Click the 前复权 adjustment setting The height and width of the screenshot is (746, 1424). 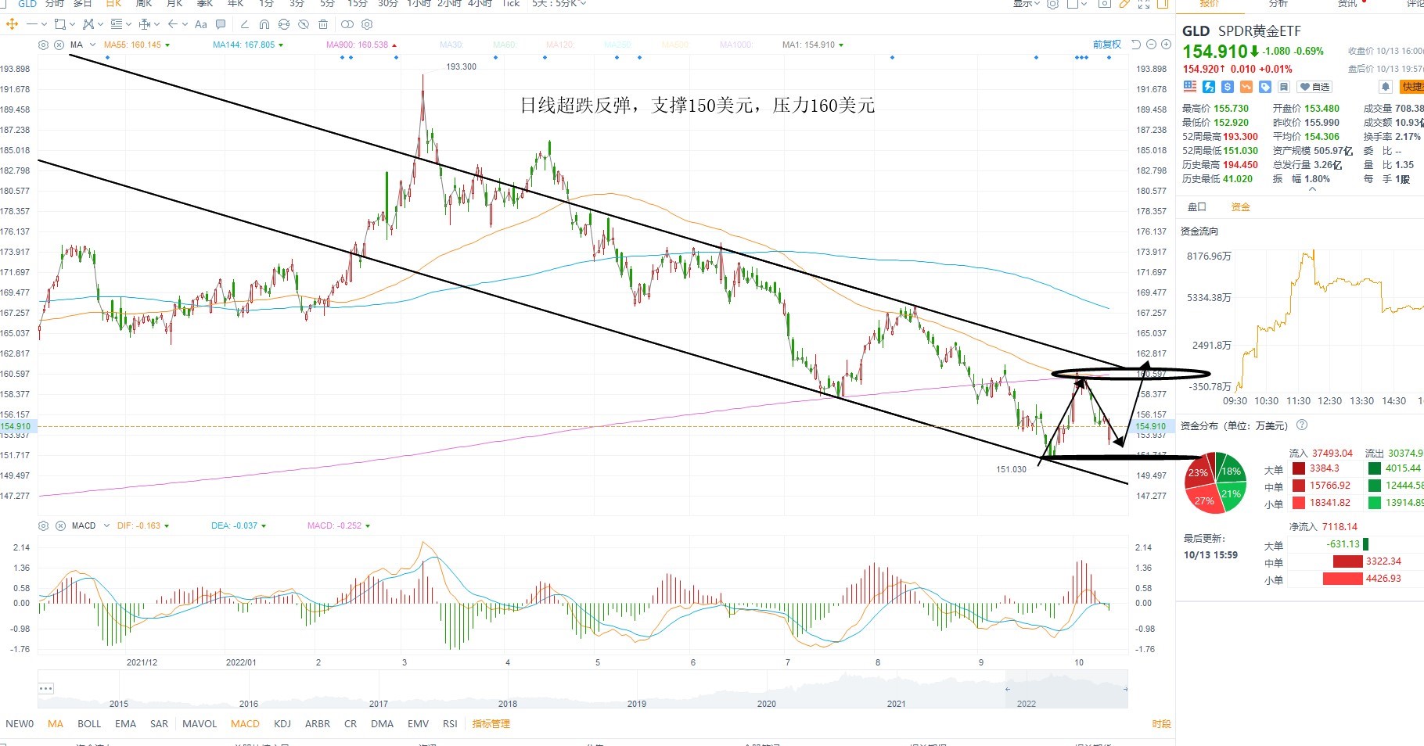pos(1107,45)
